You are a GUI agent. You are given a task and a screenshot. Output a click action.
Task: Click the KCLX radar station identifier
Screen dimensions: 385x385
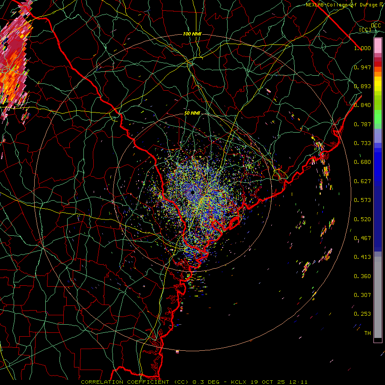point(238,382)
